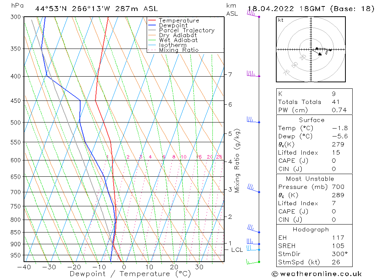Click the 'kt' label in hodograph
Image resolution: width=380 pixels, height=278 pixels.
[x=281, y=20]
